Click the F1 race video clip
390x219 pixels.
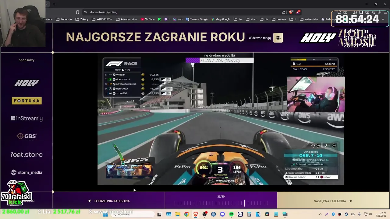coord(221,119)
